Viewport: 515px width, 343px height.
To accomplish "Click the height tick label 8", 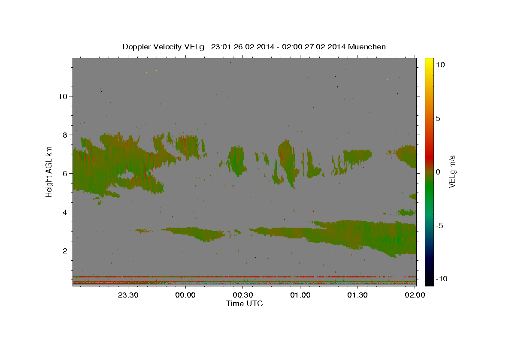I will point(64,135).
